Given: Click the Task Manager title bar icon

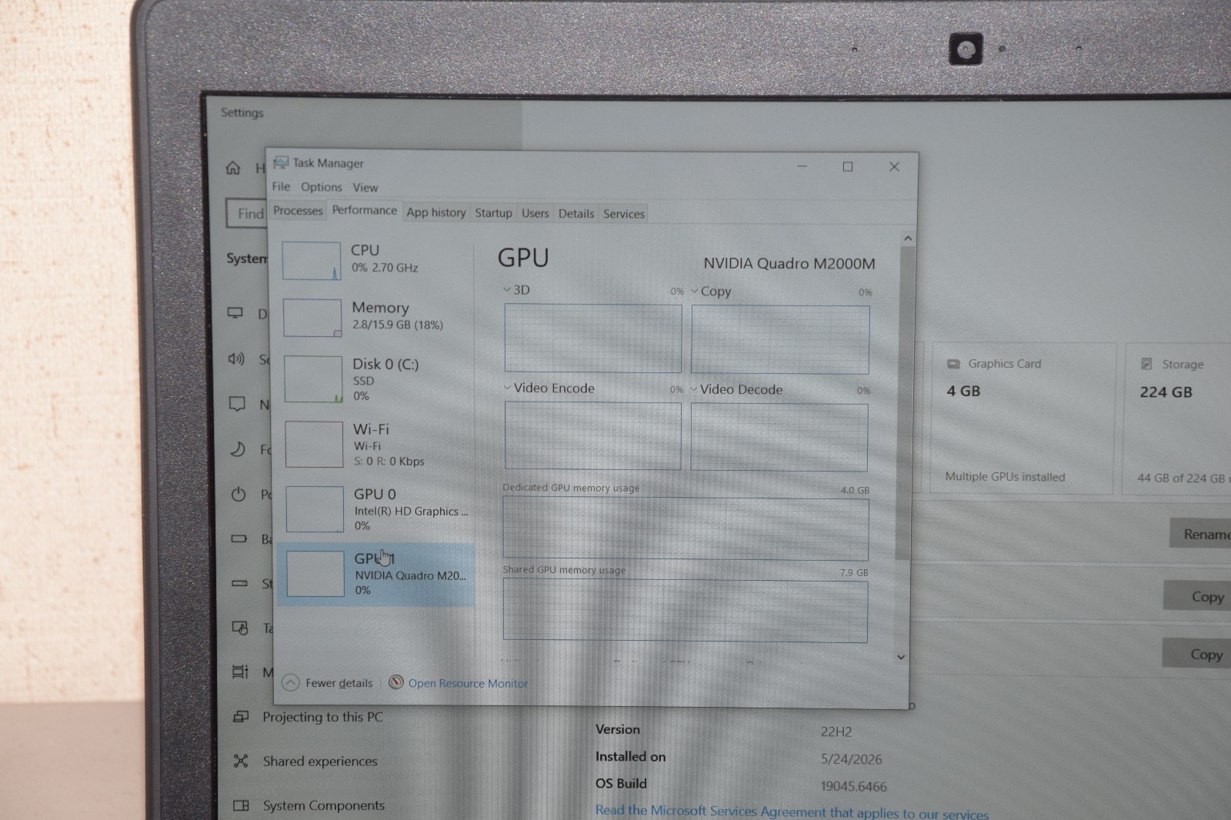Looking at the screenshot, I should (x=281, y=162).
